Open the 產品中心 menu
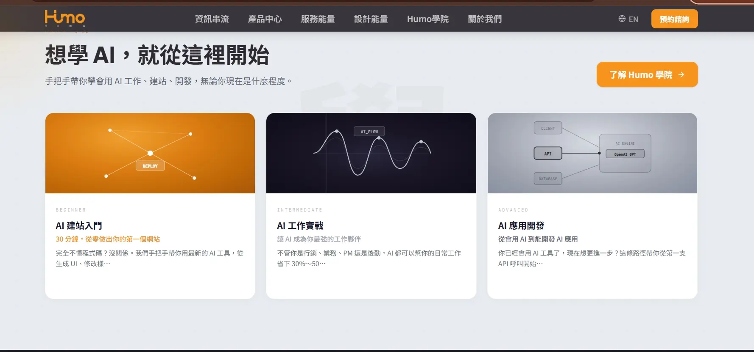Screen dimensions: 754x352 point(265,19)
